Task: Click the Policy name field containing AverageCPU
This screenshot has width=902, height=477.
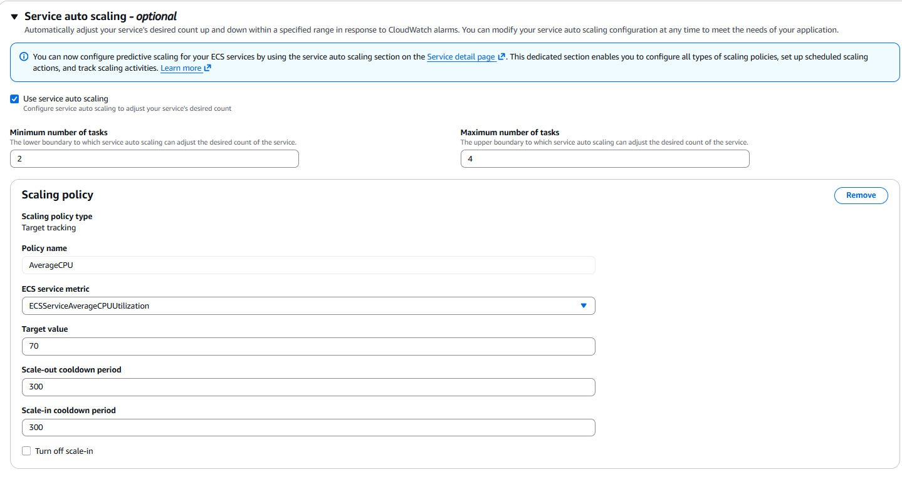Action: click(x=308, y=265)
